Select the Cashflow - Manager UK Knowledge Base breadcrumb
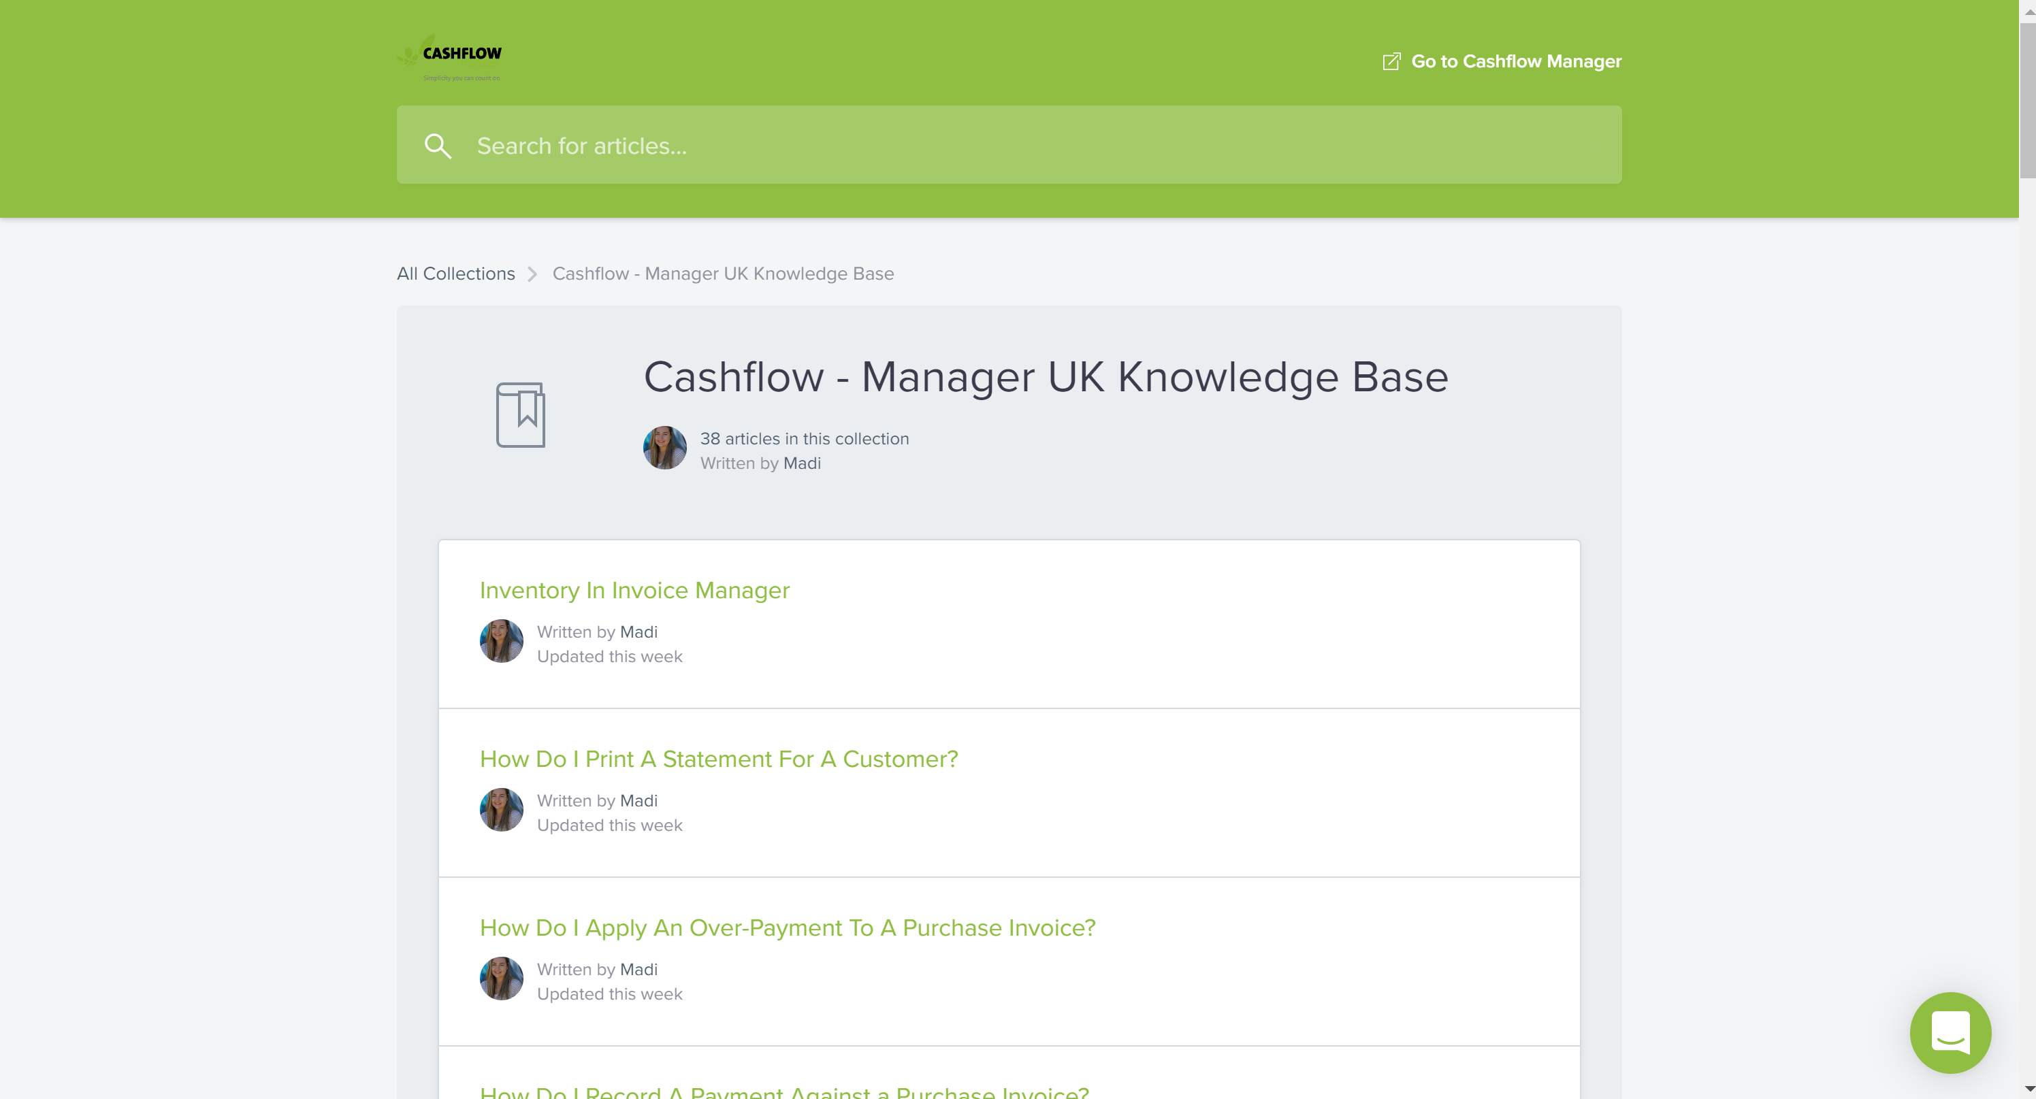This screenshot has width=2036, height=1099. click(723, 274)
